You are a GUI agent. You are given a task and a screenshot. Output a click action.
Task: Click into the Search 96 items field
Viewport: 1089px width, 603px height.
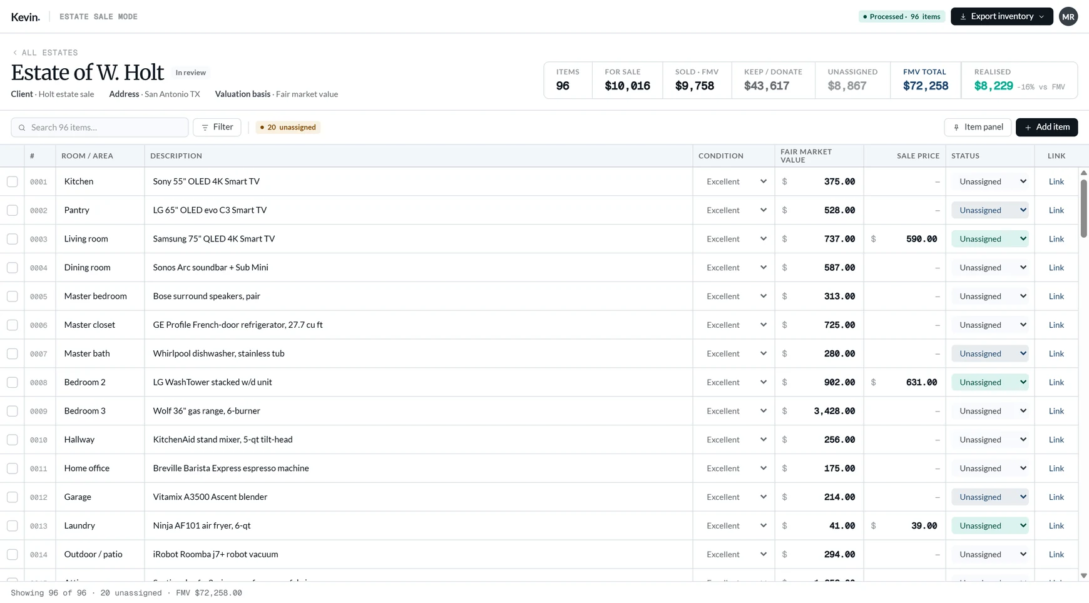click(x=100, y=128)
